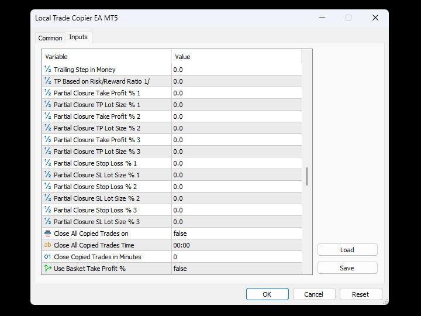Click the icon beside Partial Closure Take Profit % 3
421x316 pixels.
pyautogui.click(x=48, y=139)
